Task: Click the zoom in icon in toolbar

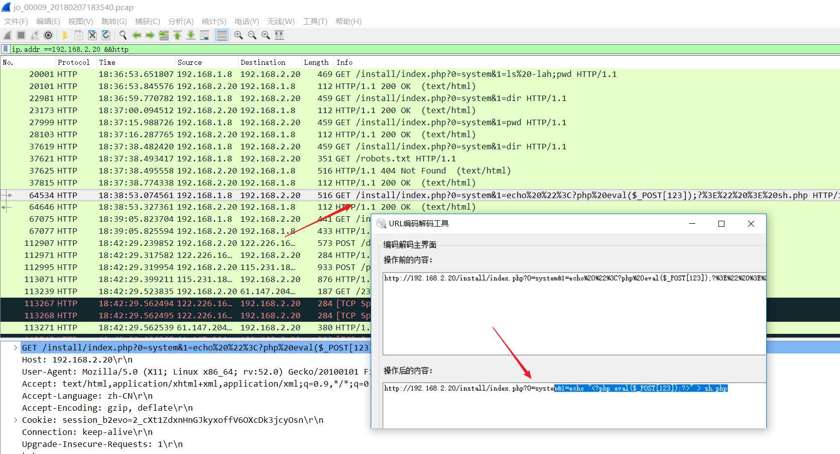Action: 239,35
